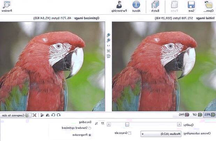Viewport: 216px width, 141px height.
Task: Open the resize image tool icon
Action: click(x=35, y=115)
